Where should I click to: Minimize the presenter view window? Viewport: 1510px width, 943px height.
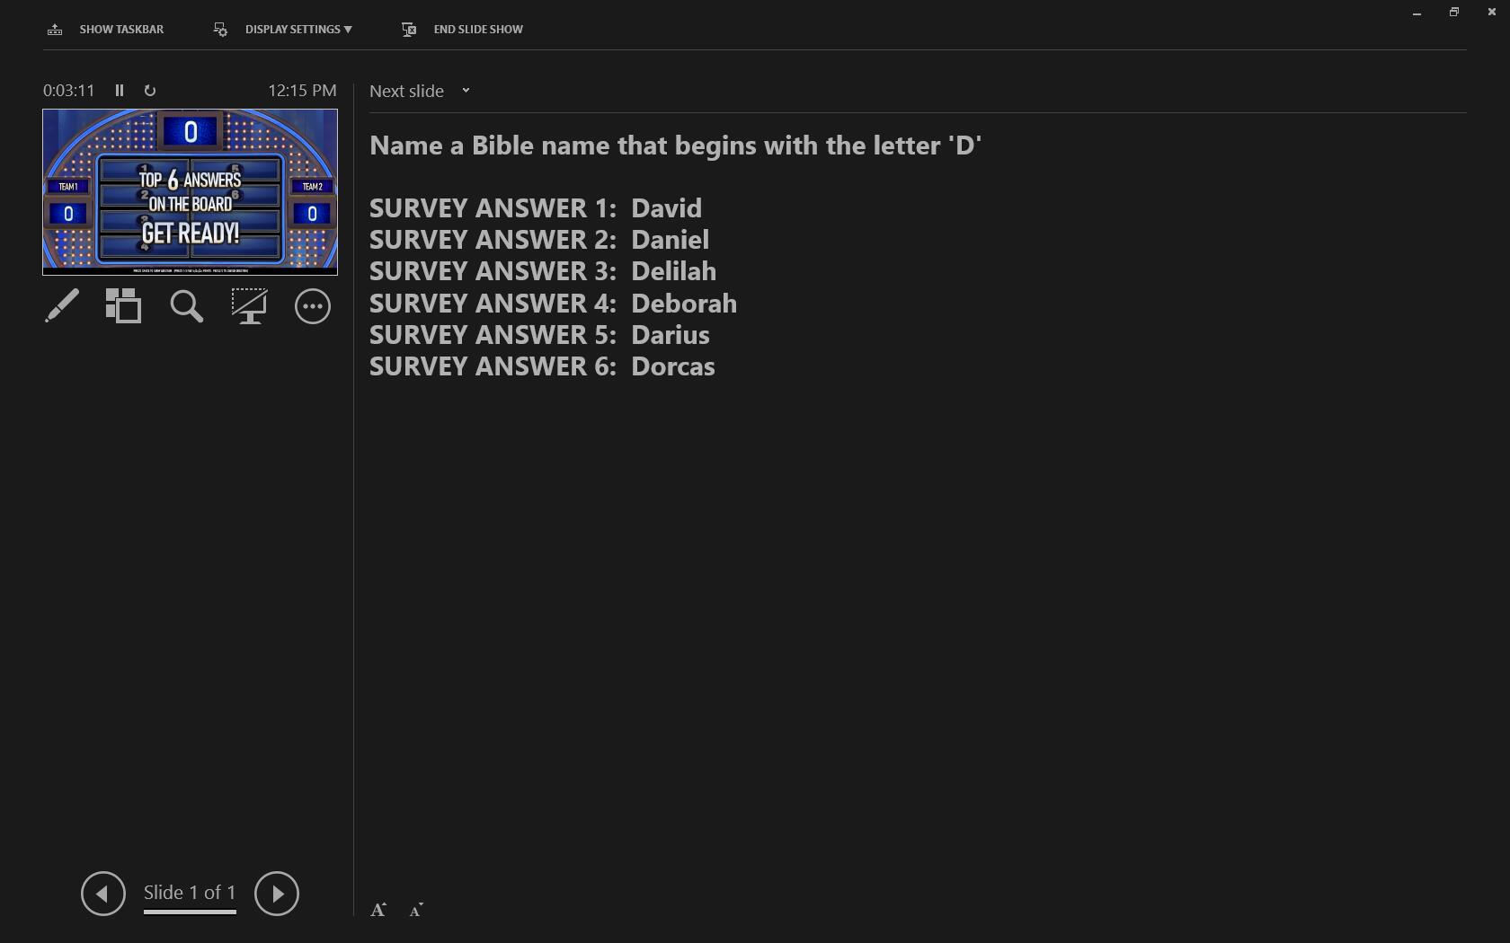pyautogui.click(x=1417, y=13)
